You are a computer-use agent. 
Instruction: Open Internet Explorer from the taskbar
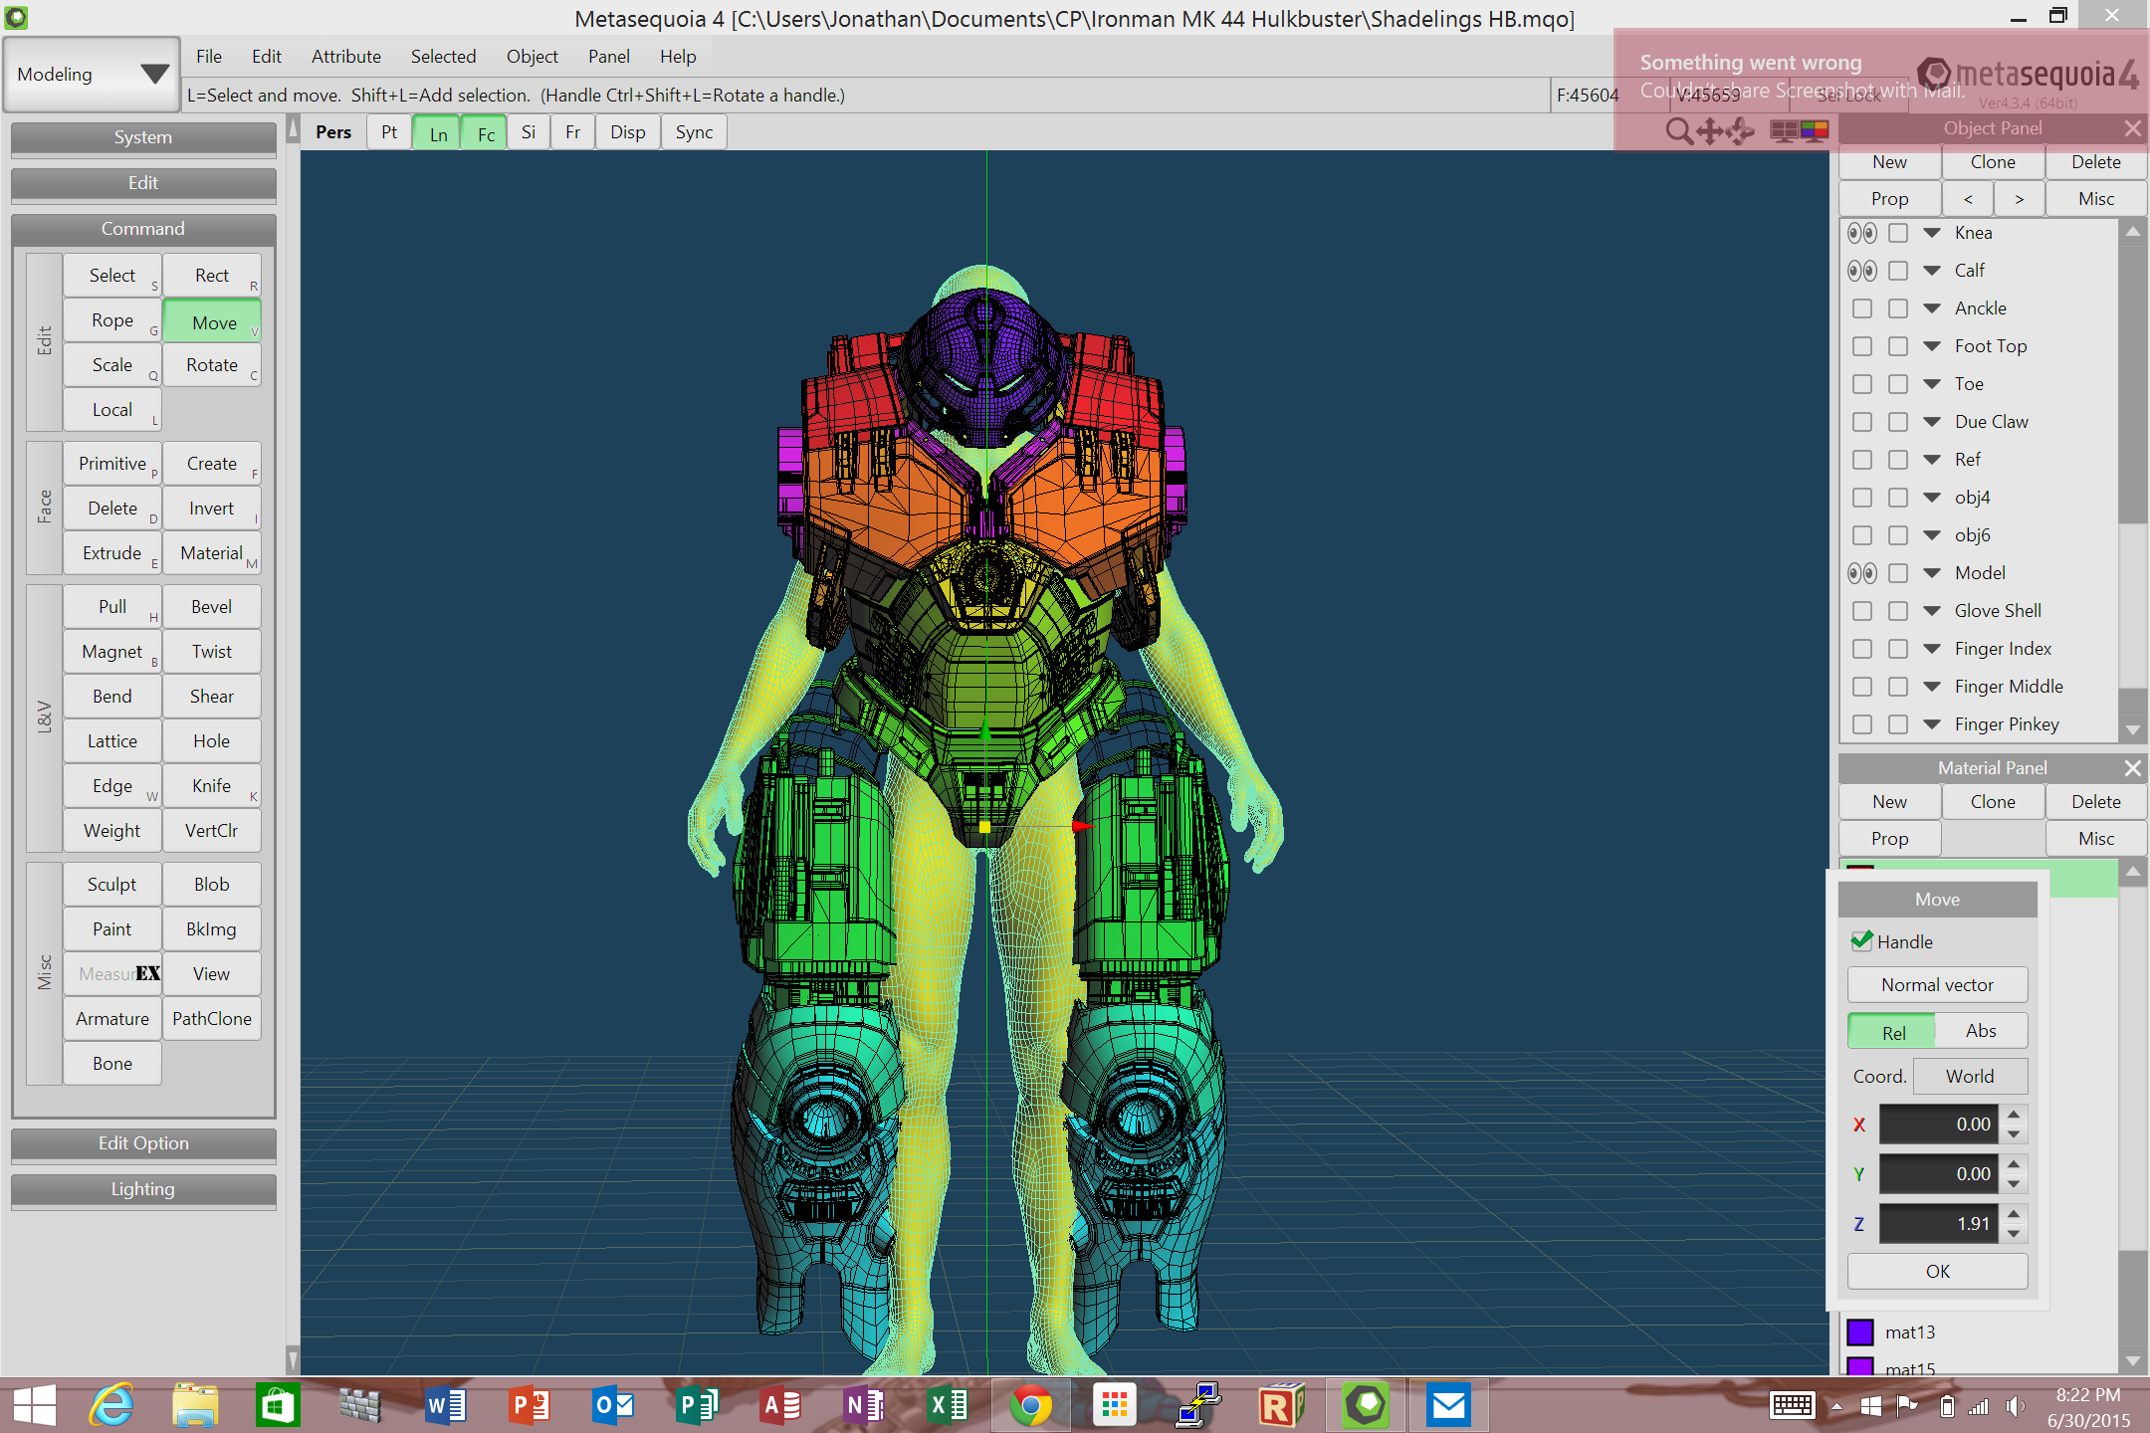click(111, 1406)
